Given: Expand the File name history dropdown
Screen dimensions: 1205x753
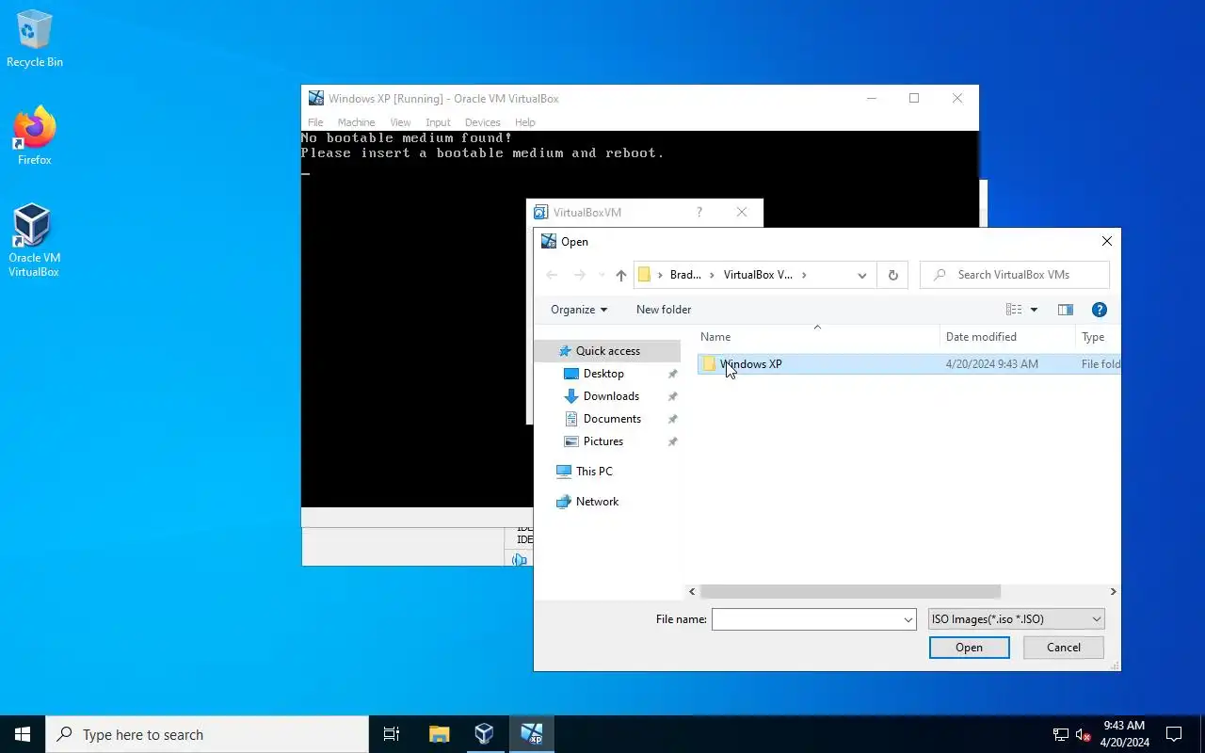Looking at the screenshot, I should 908,619.
